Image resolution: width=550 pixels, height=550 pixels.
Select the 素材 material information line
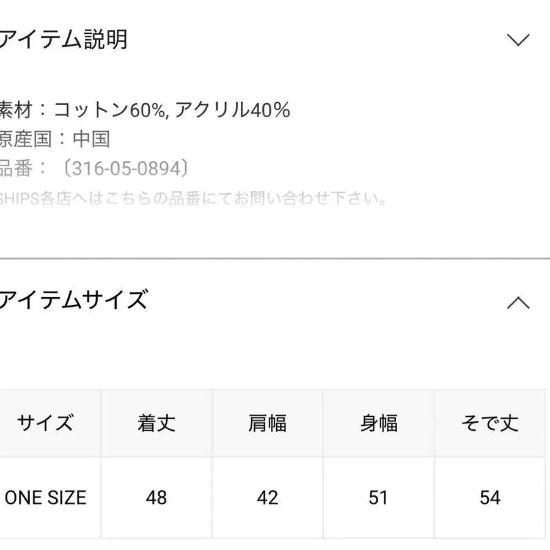(144, 110)
